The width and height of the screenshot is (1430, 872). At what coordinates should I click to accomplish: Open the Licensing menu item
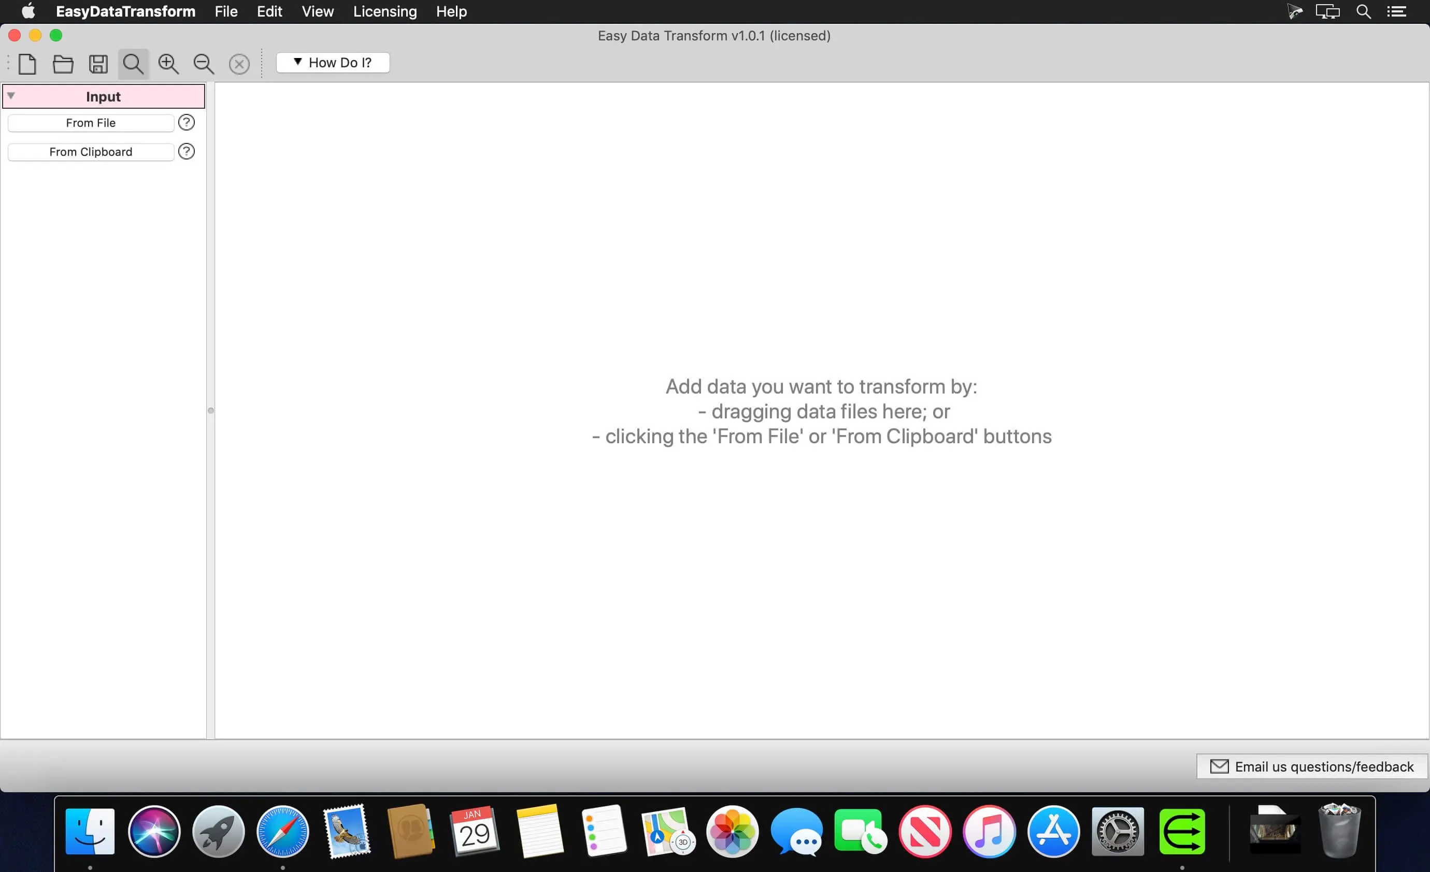pyautogui.click(x=384, y=11)
